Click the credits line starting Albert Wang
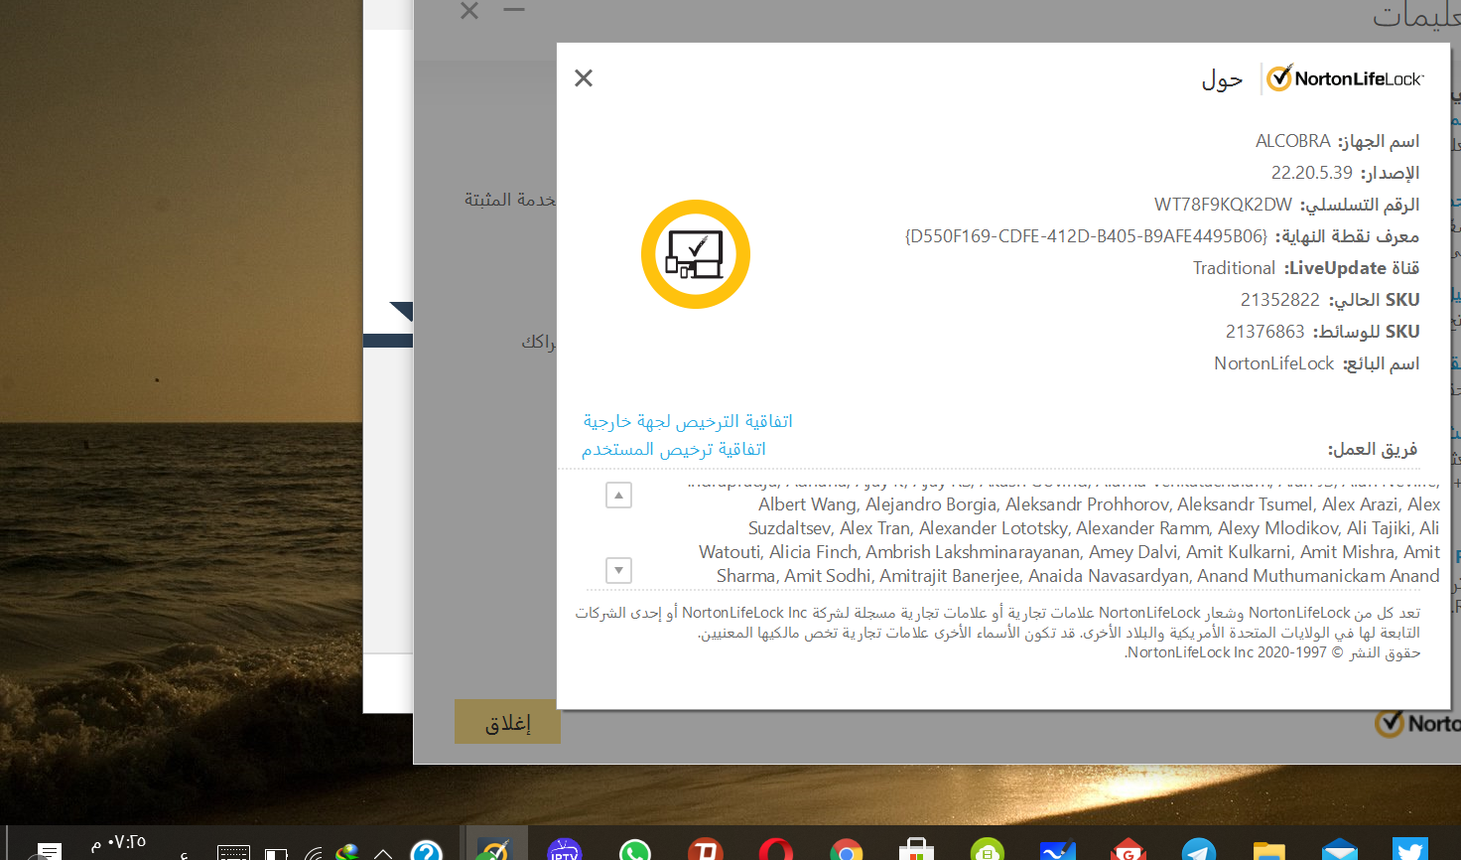The height and width of the screenshot is (860, 1461). (x=1099, y=504)
